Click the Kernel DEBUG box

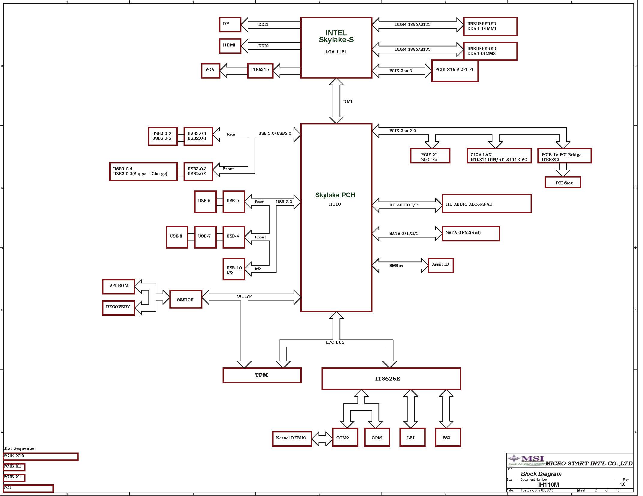coord(292,438)
